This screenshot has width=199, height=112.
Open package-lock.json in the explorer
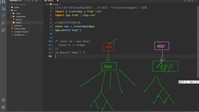point(21,32)
